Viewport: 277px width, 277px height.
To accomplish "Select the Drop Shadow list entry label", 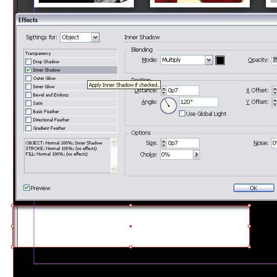I will point(46,62).
